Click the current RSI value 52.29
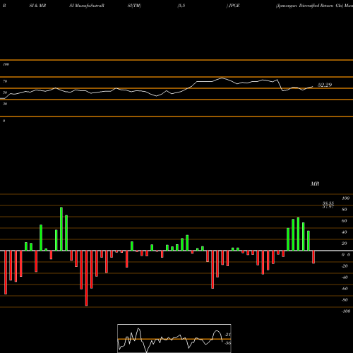The image size is (353, 353). click(x=325, y=85)
